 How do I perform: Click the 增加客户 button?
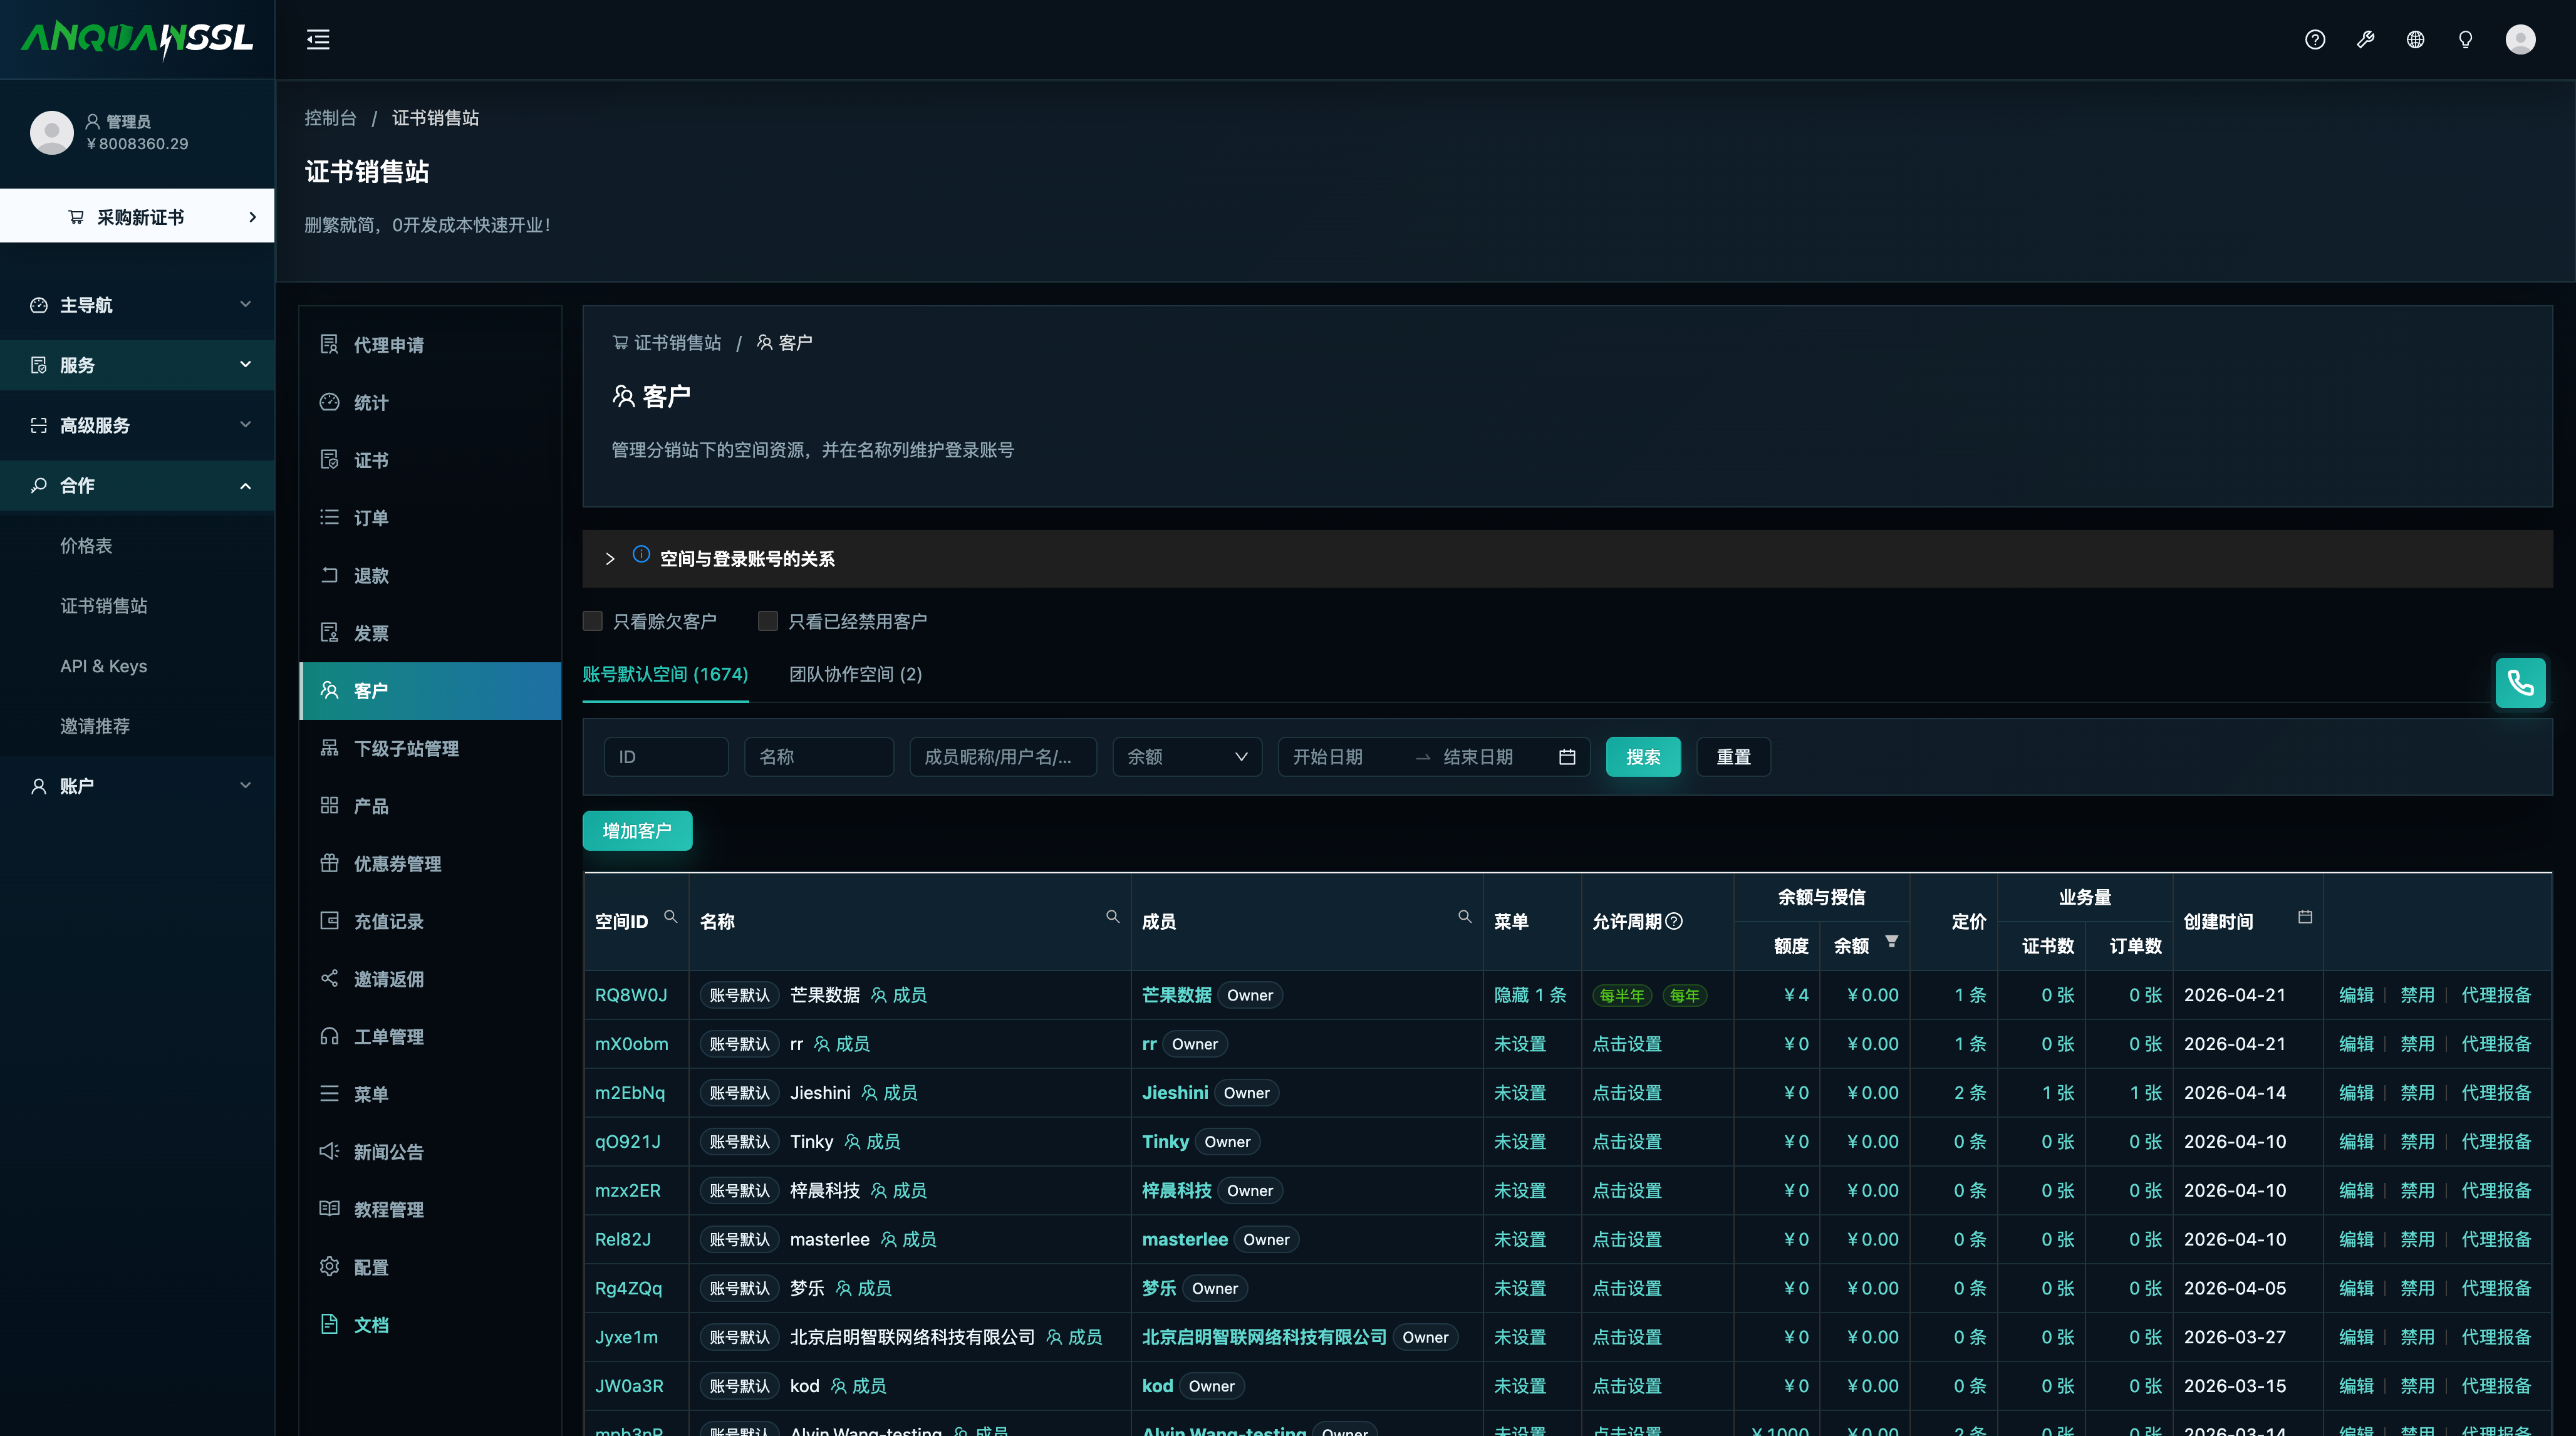(637, 831)
